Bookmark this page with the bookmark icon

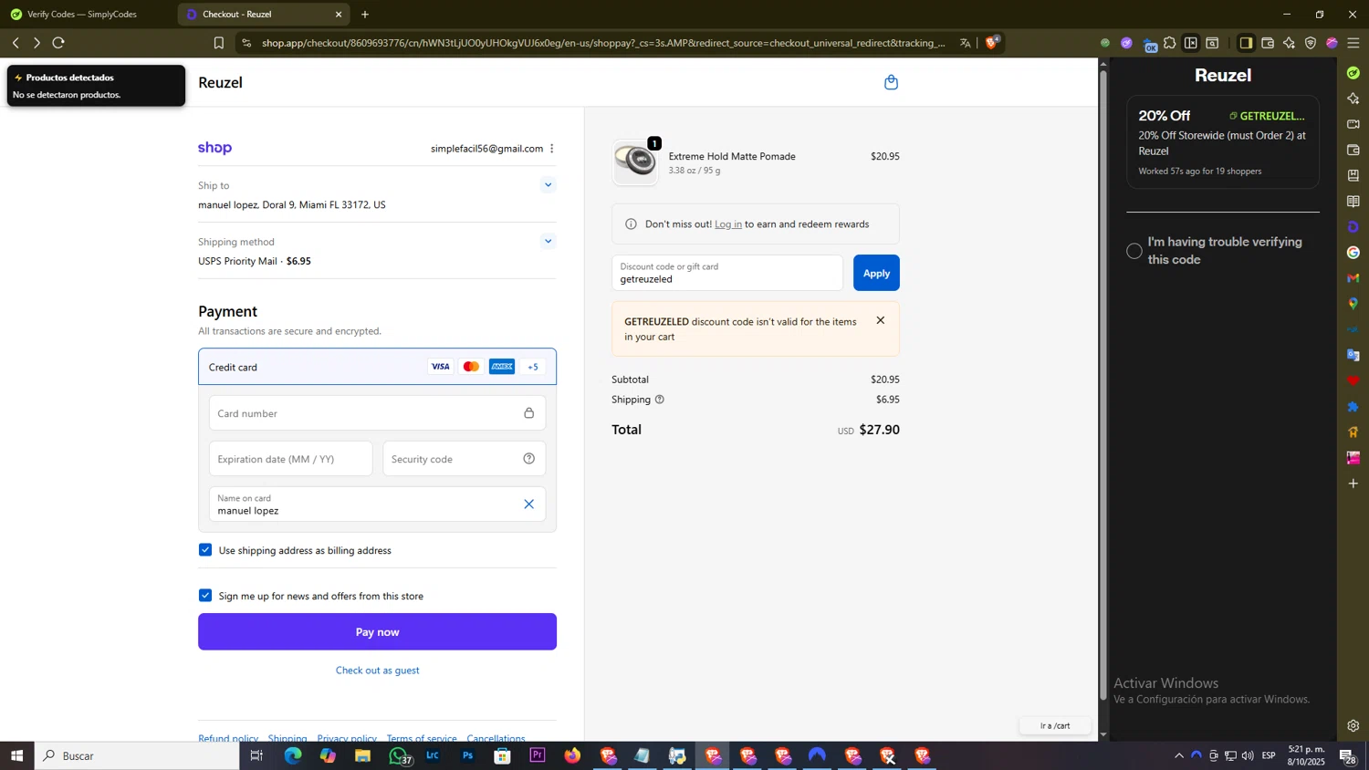pos(219,43)
